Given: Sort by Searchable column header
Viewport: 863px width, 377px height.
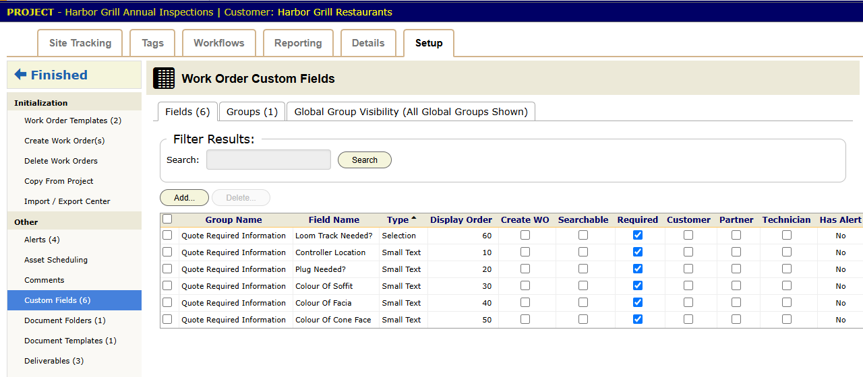Looking at the screenshot, I should (583, 219).
